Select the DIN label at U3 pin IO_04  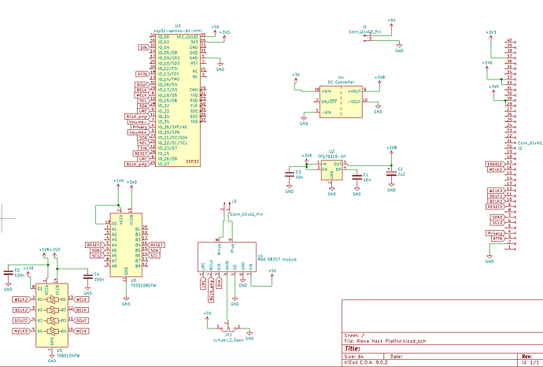[x=144, y=47]
